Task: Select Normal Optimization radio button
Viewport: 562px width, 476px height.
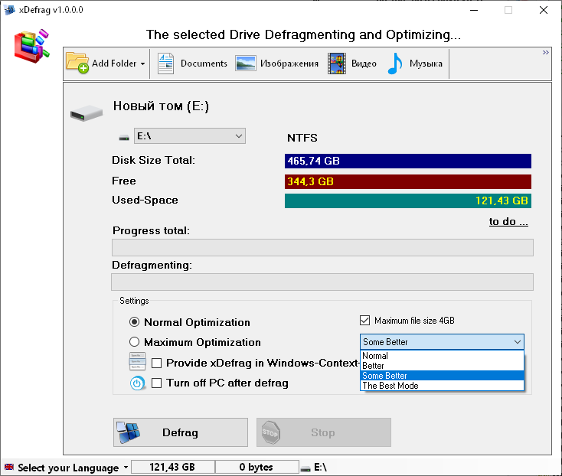Action: tap(135, 322)
